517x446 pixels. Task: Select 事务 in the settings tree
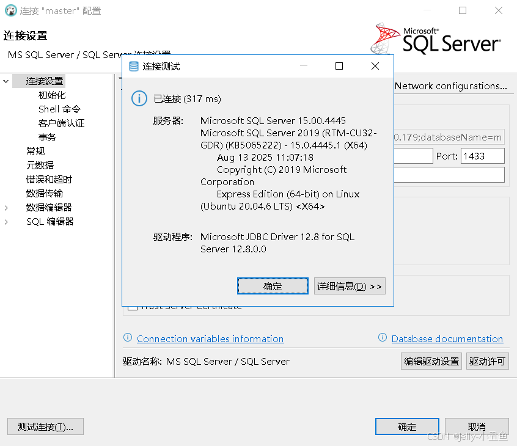47,137
